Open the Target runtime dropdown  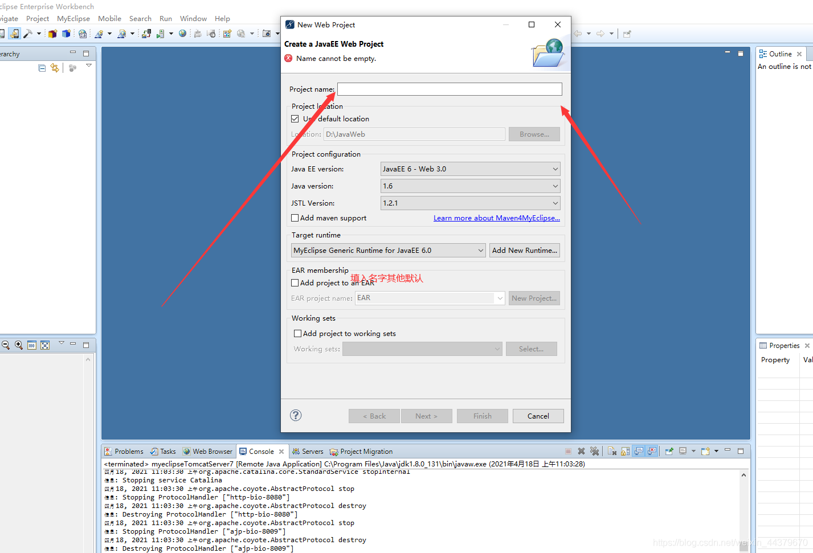point(389,250)
